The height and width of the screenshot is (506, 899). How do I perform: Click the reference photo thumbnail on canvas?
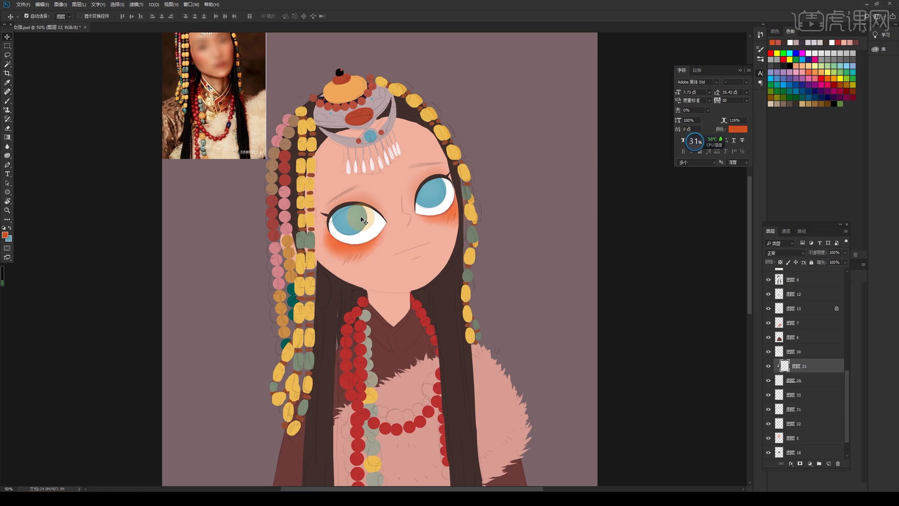point(214,96)
